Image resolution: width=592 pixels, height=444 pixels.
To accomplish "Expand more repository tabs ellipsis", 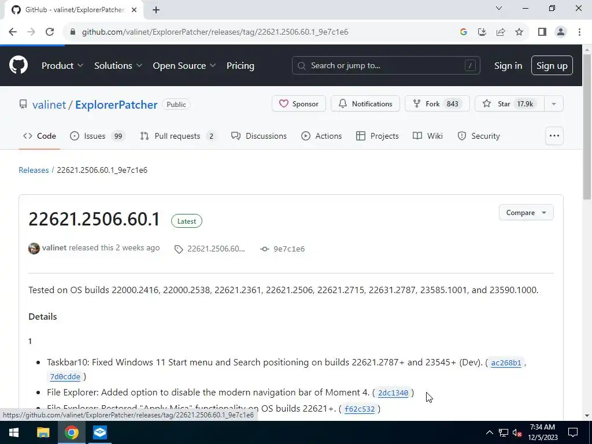I will [x=554, y=136].
